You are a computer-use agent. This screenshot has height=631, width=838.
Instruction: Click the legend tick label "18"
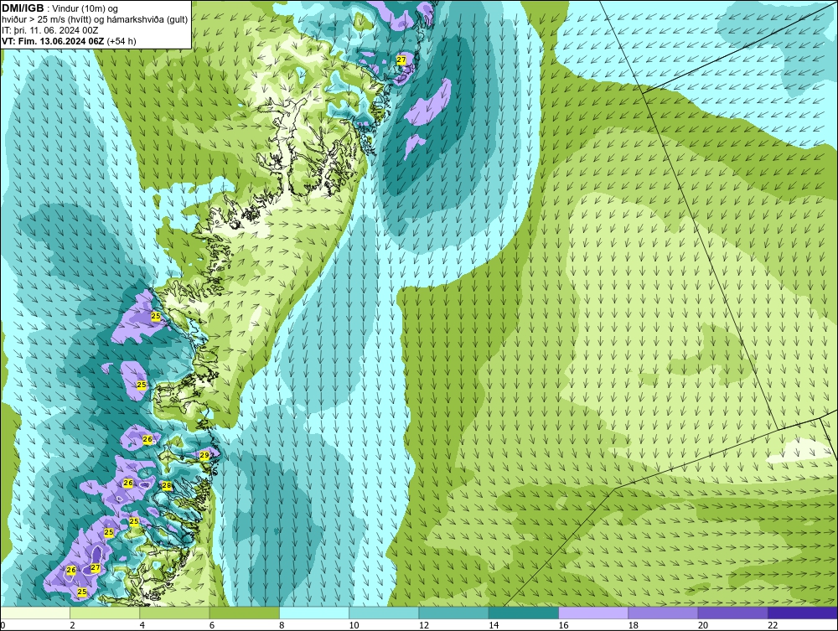pos(633,626)
